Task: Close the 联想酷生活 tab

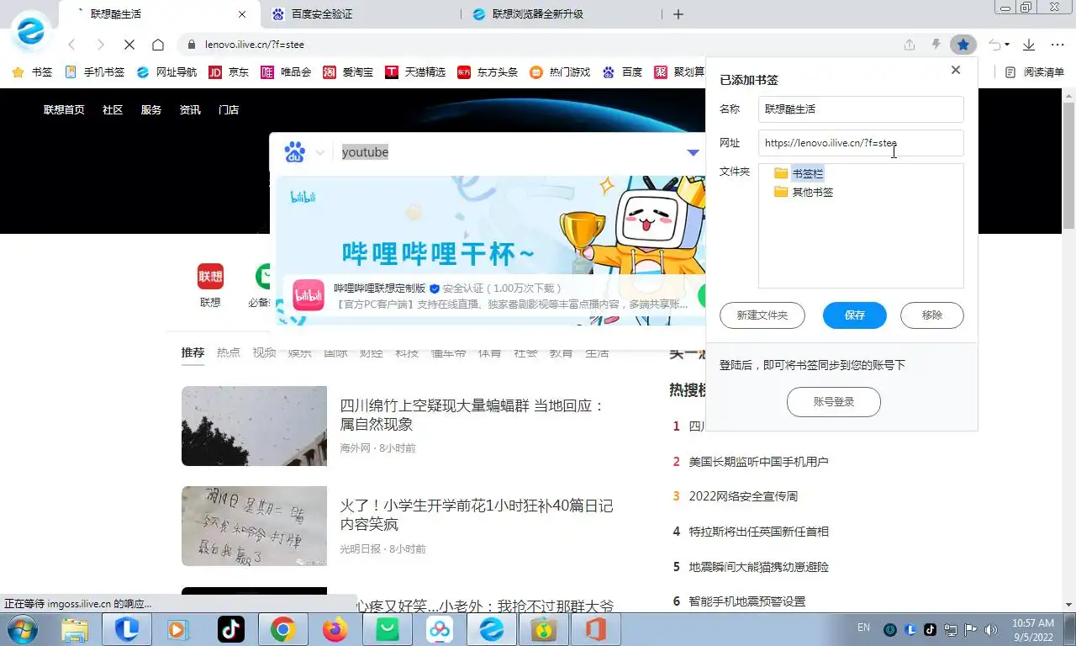Action: pyautogui.click(x=243, y=14)
